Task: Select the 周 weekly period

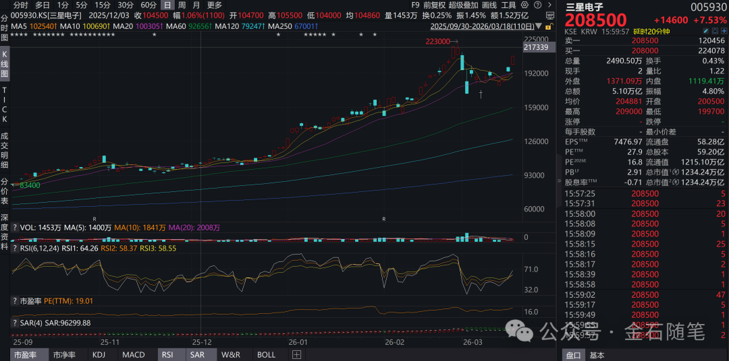Action: point(182,5)
